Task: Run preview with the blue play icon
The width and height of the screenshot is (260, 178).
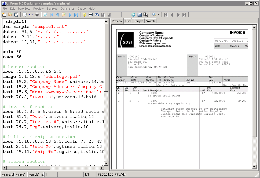Action: (133, 15)
